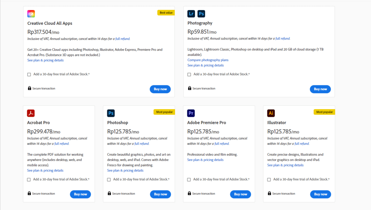
Task: View plan & pricing details for Photoshop
Action: (x=125, y=170)
